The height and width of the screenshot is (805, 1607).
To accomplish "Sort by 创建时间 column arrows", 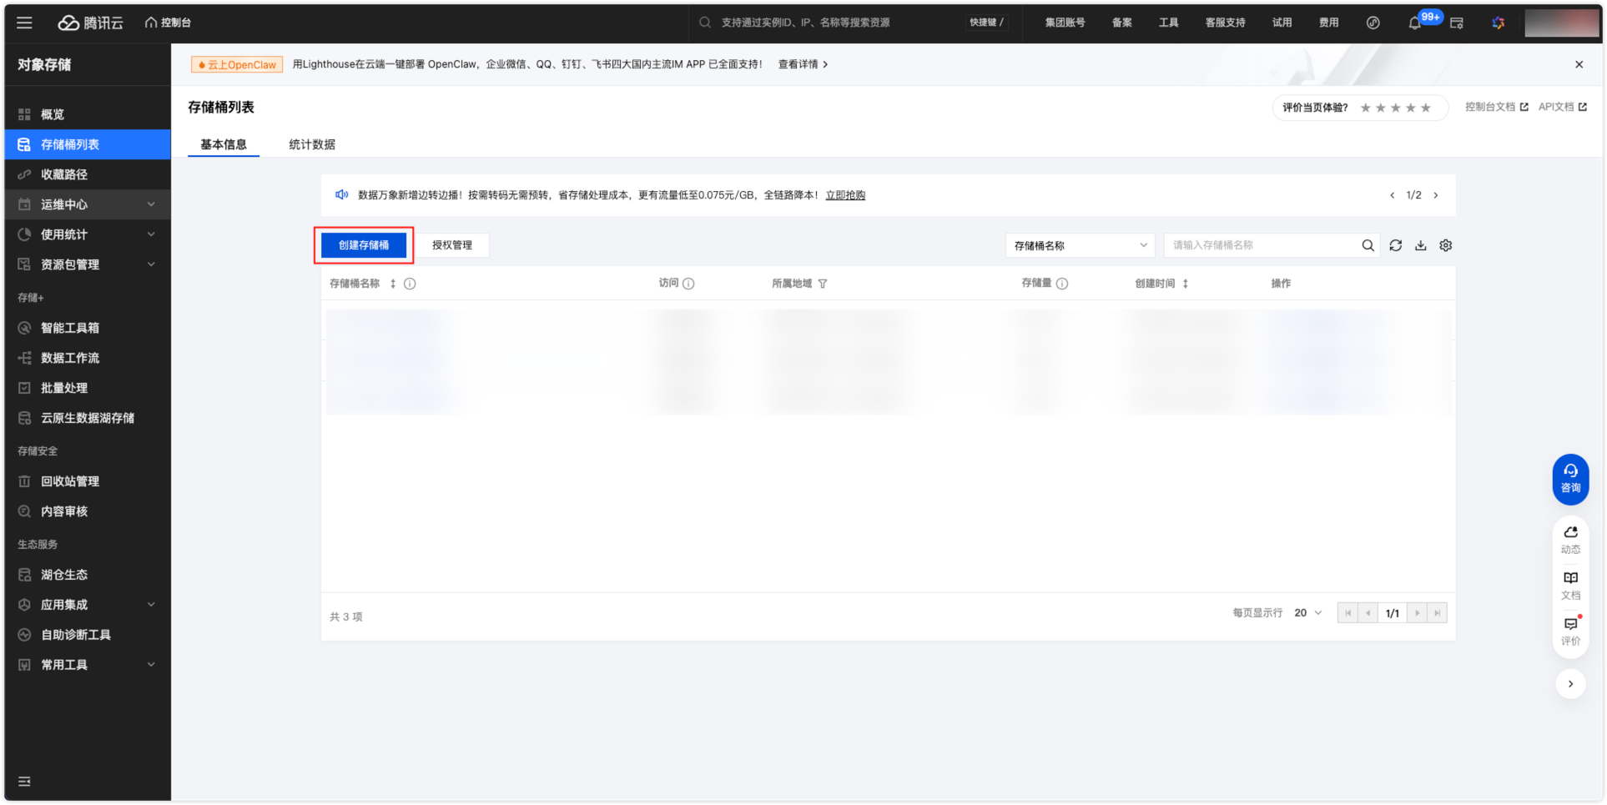I will (1185, 284).
